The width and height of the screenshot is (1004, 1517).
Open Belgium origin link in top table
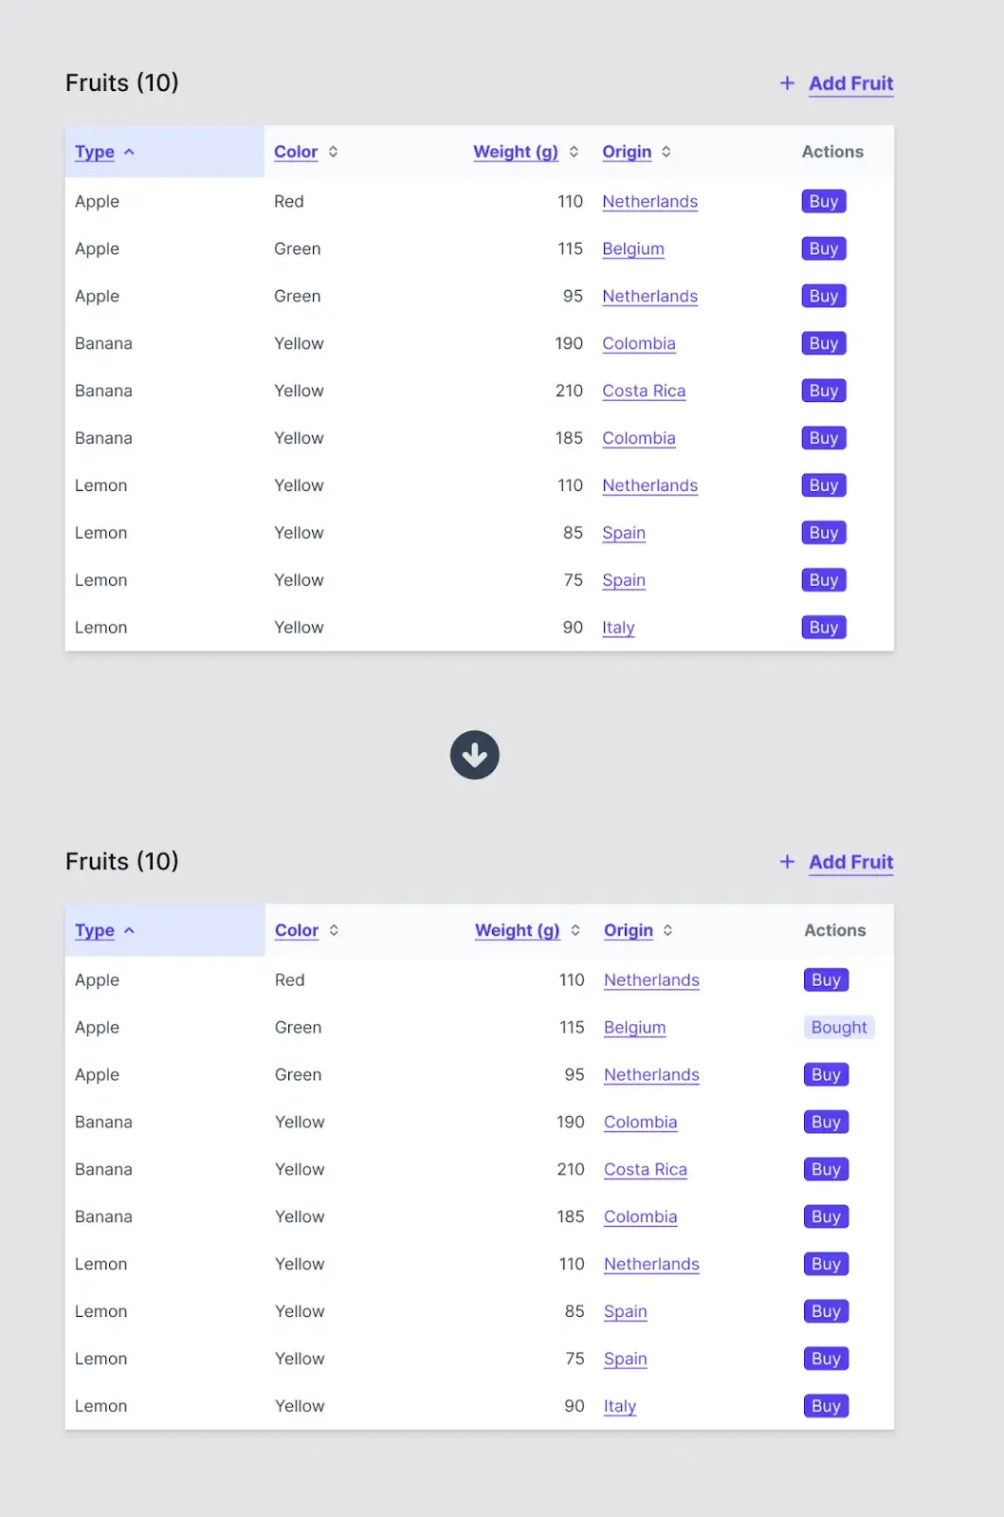(x=633, y=248)
